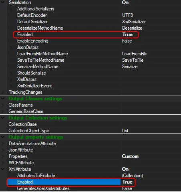Collapse the Serialization section
The height and width of the screenshot is (192, 181).
3,2
